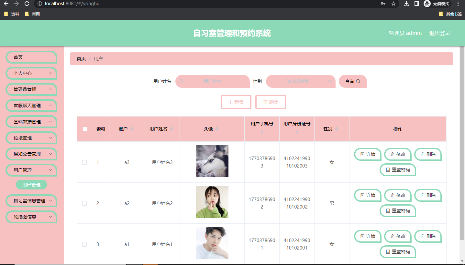Focus the 用户姓名 search input
The width and height of the screenshot is (465, 265).
213,81
